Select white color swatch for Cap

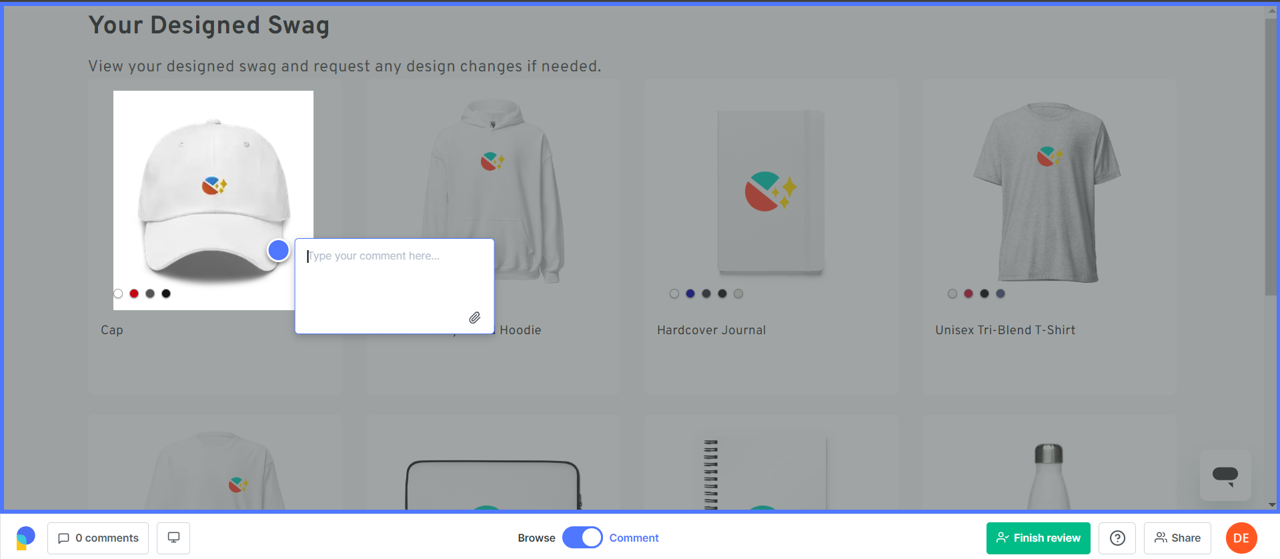(x=118, y=294)
